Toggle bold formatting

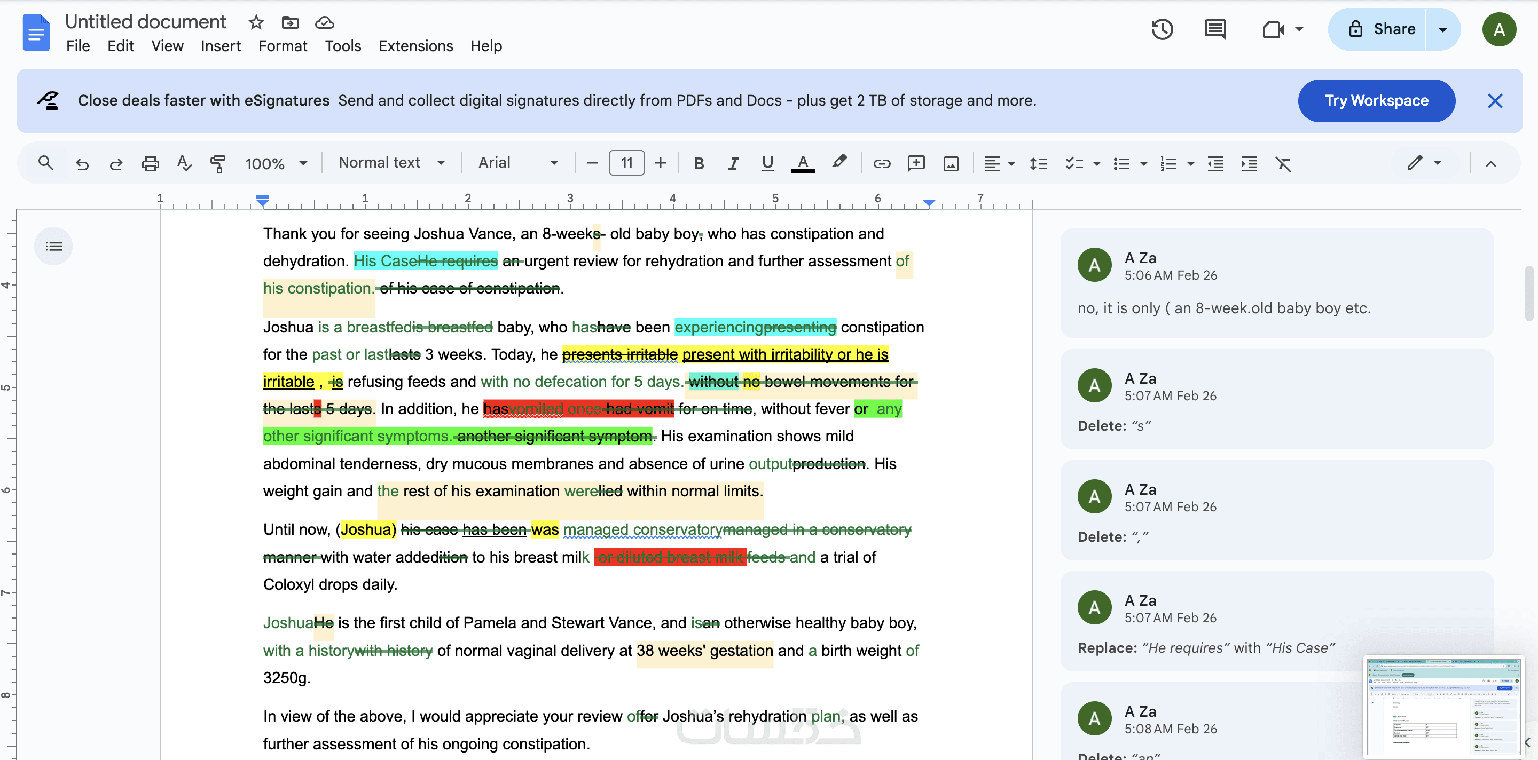699,163
